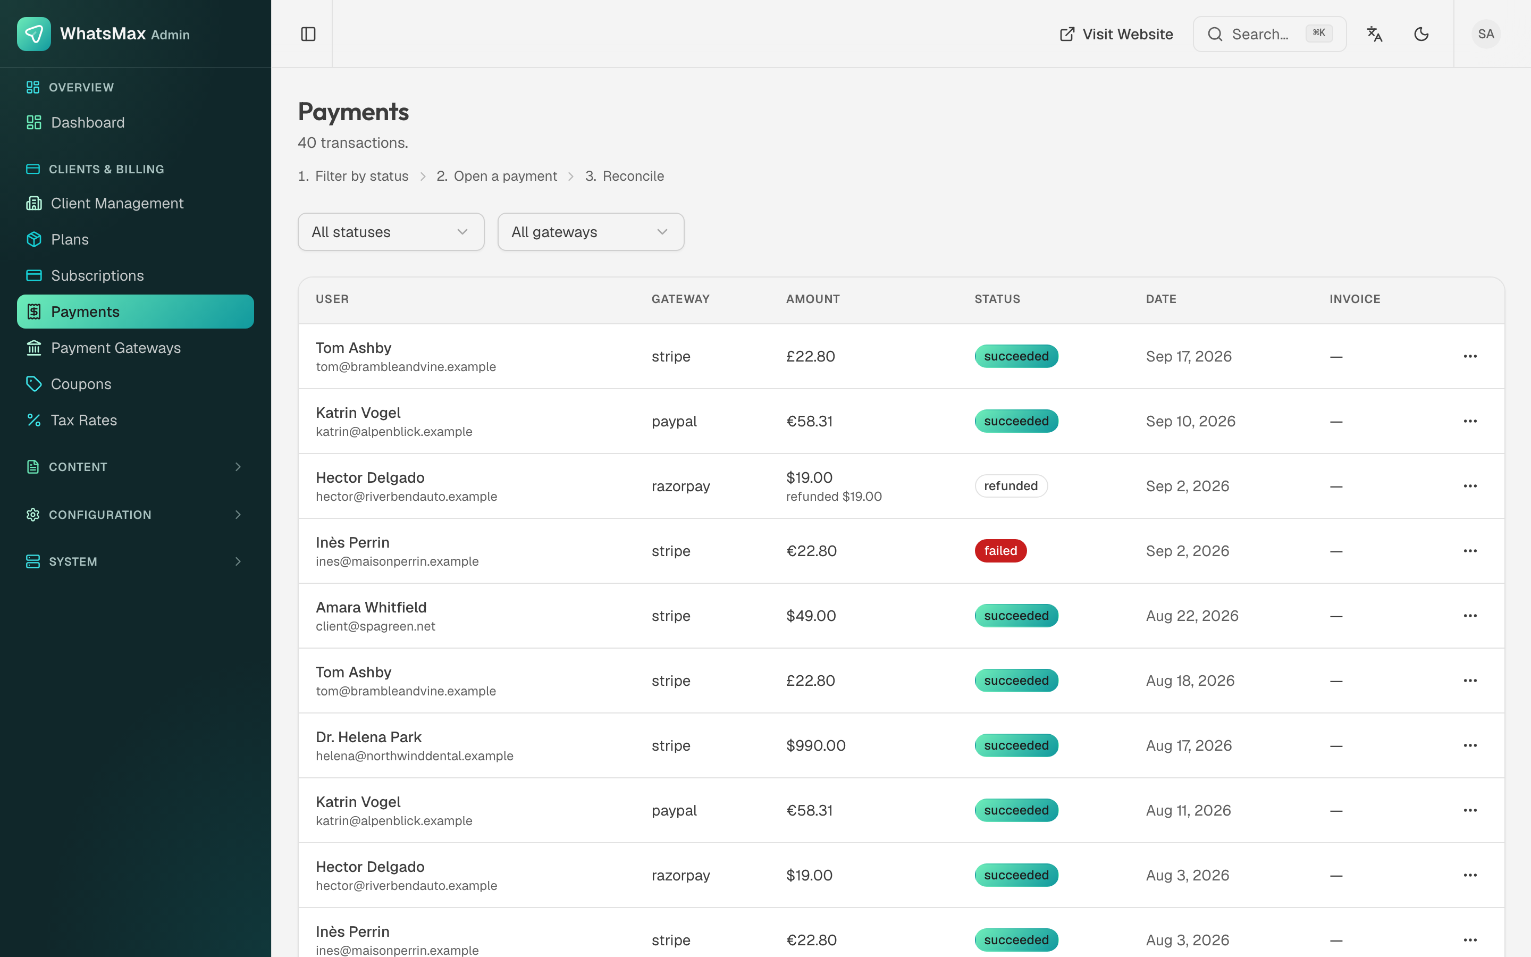The image size is (1531, 957).
Task: Click the Dashboard grid icon
Action: click(x=34, y=122)
